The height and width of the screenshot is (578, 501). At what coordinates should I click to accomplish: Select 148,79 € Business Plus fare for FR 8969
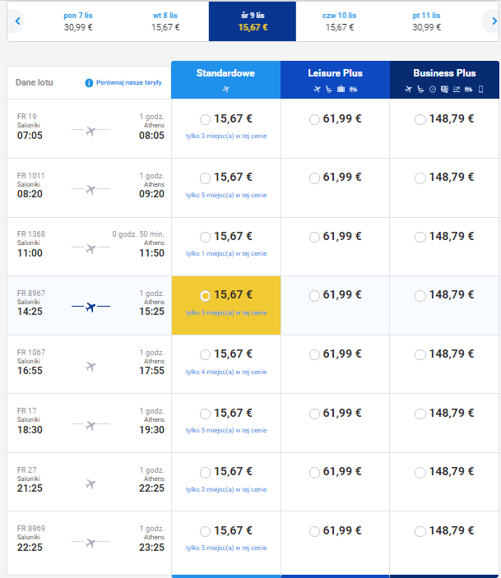coord(420,531)
